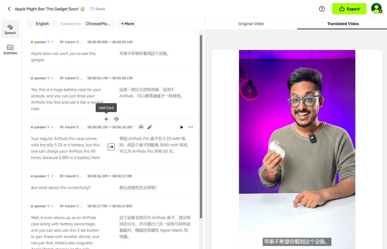Click the More languages button
387x249 pixels.
(x=127, y=24)
